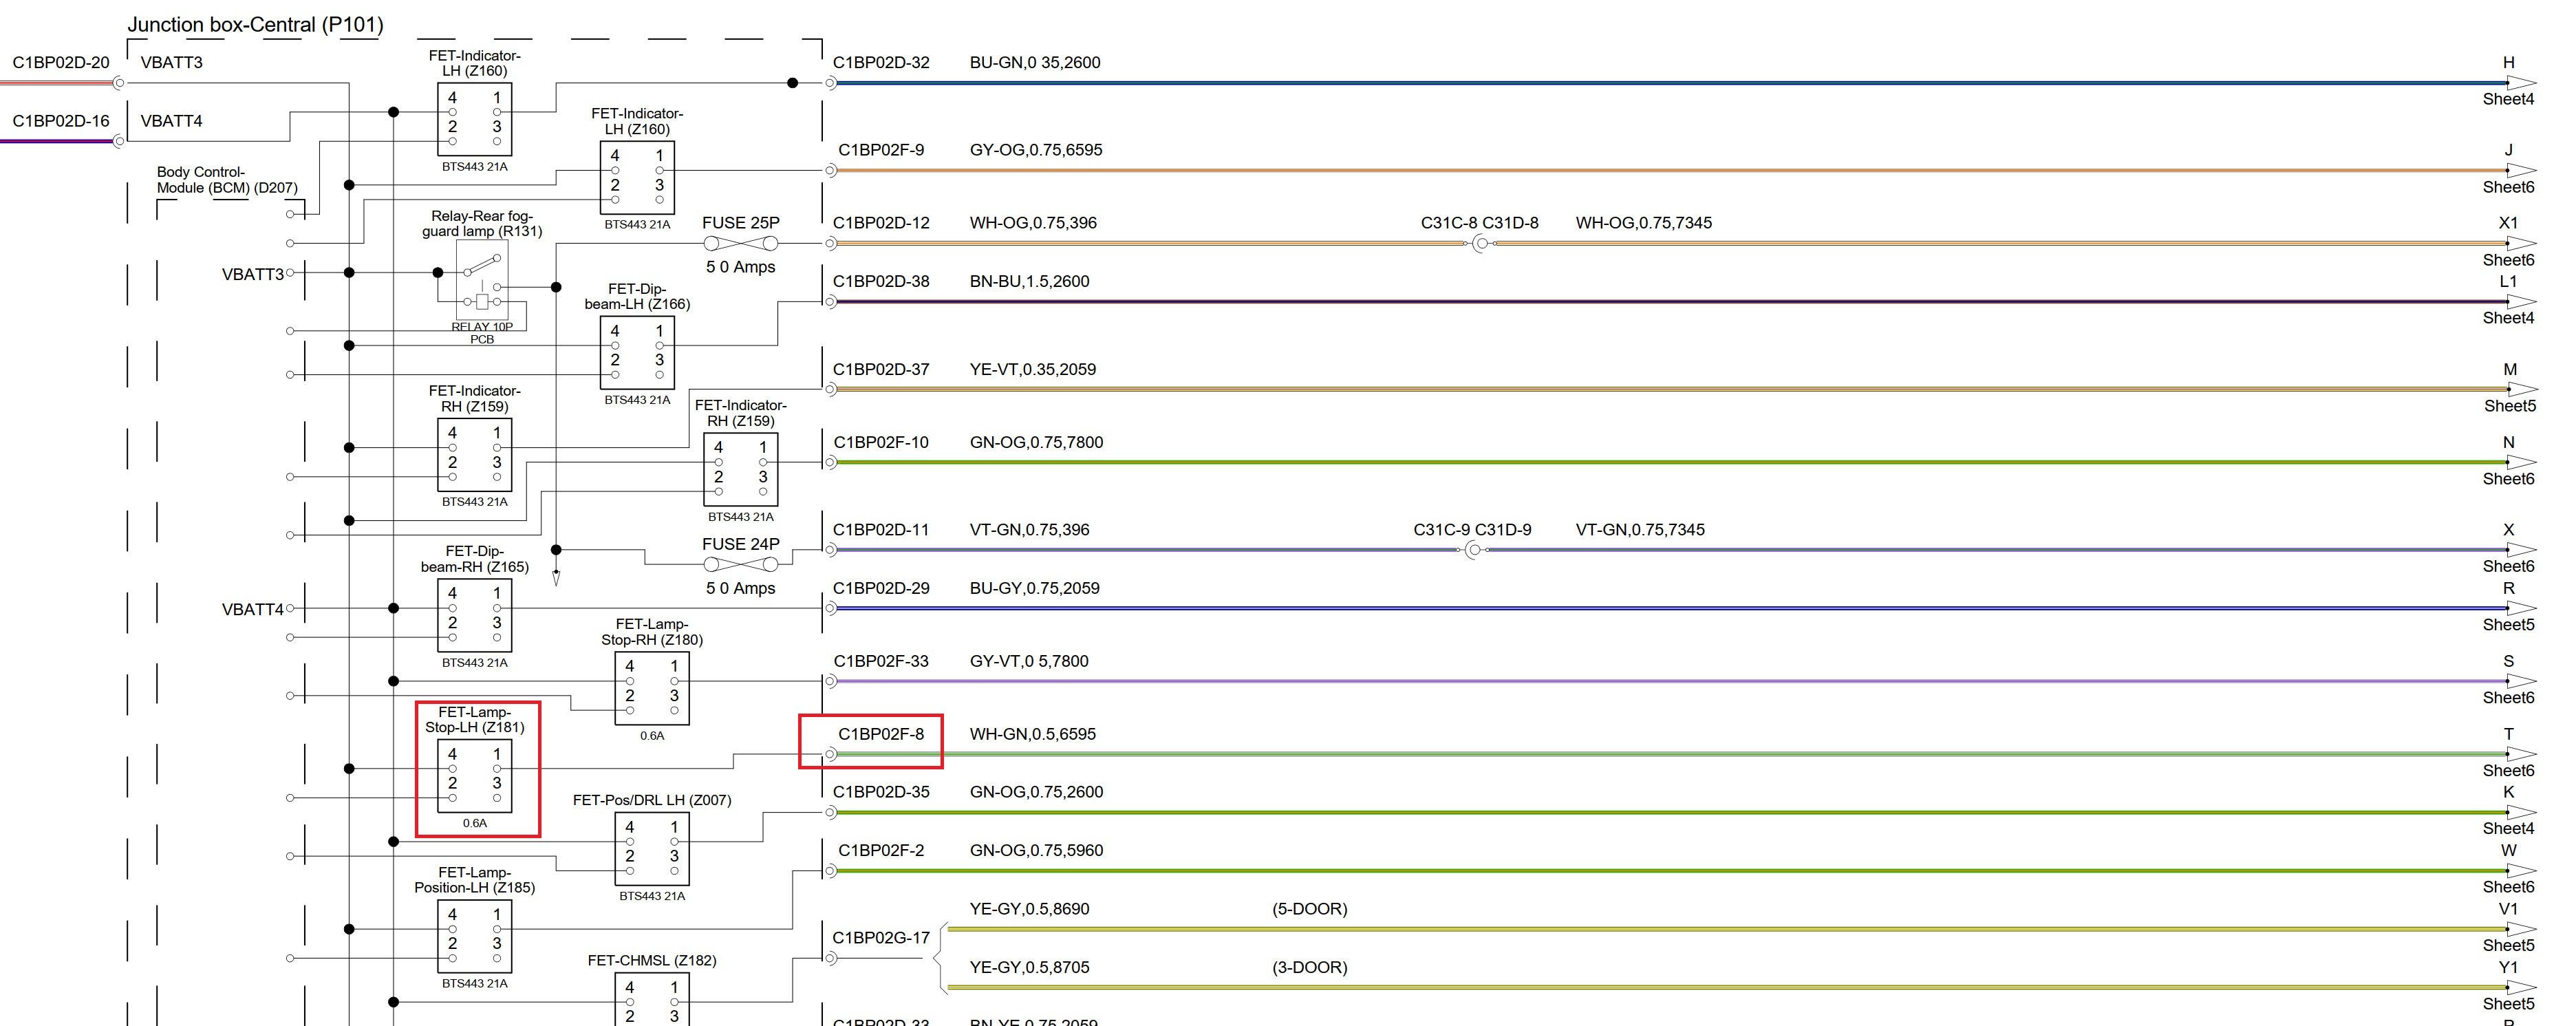Click the C31C-8 C31D-8 inline connector symbol
Viewport: 2576px width, 1026px height.
pos(1481,244)
